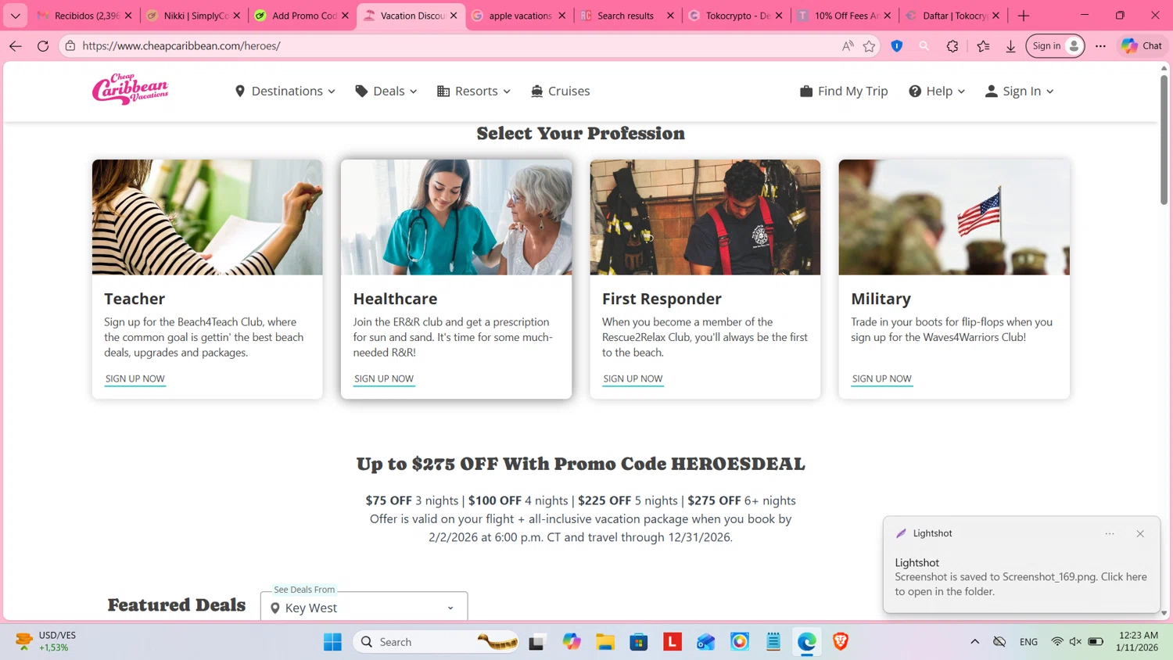Open the Resorts dropdown menu
Image resolution: width=1173 pixels, height=660 pixels.
(x=474, y=91)
